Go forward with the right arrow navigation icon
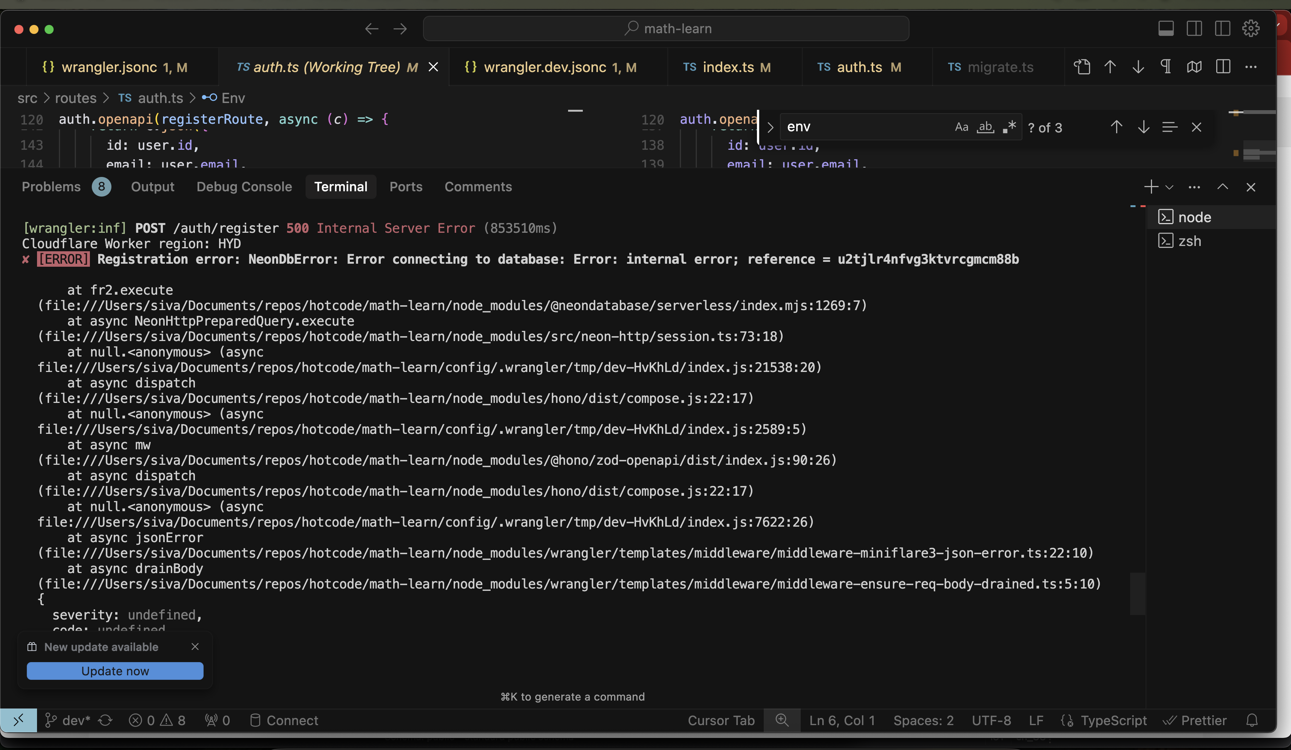Viewport: 1291px width, 750px height. 400,29
